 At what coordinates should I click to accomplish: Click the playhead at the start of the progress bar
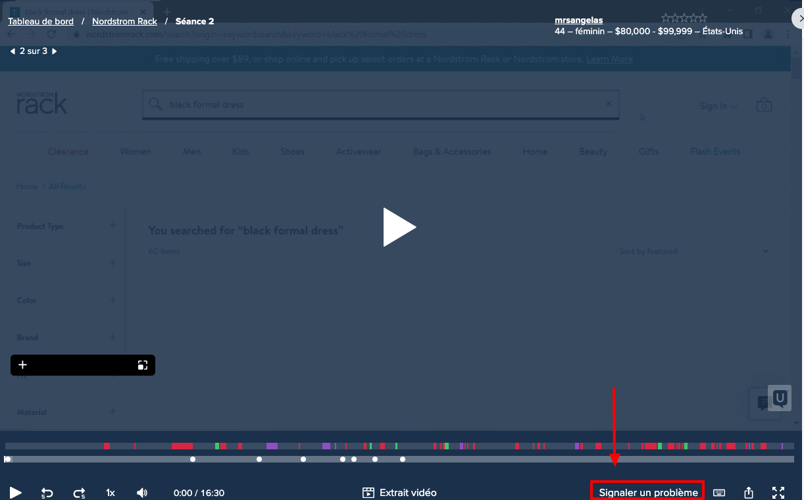(7, 459)
